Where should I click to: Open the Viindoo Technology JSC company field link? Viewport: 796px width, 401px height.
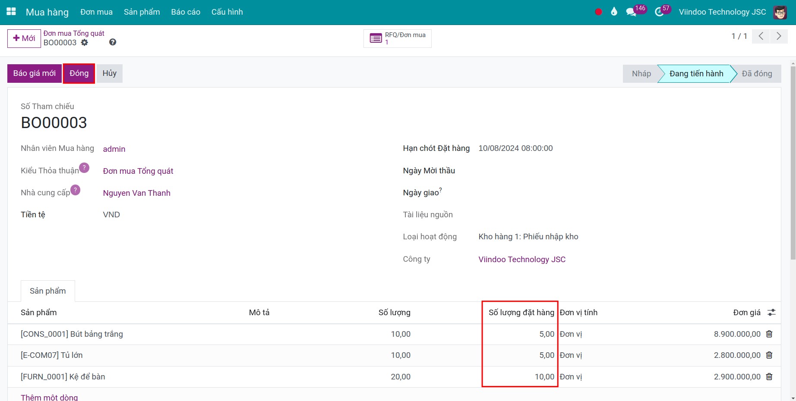tap(522, 259)
